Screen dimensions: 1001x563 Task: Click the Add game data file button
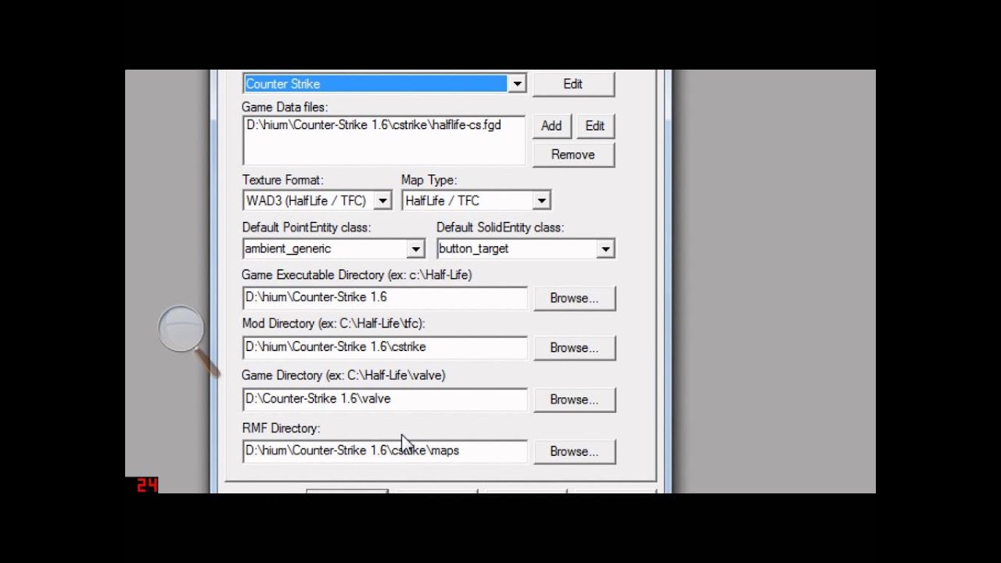[551, 126]
